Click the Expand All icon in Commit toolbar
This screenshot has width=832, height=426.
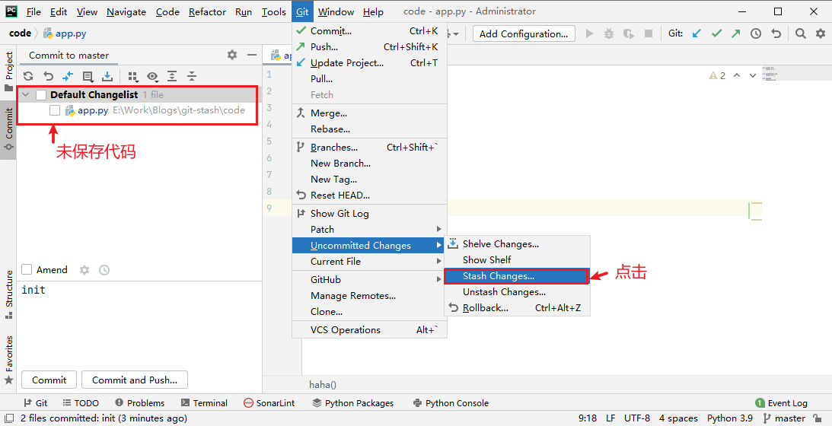click(x=172, y=76)
